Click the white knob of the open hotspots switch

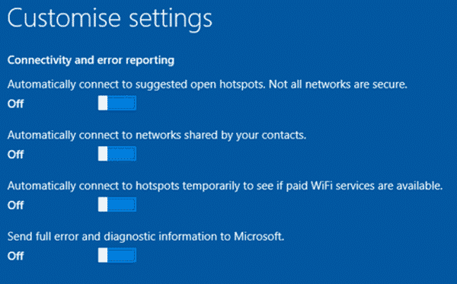[103, 103]
